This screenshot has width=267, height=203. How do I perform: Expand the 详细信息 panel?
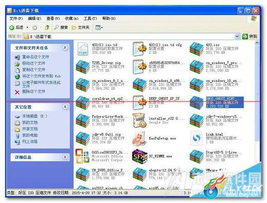(65, 157)
